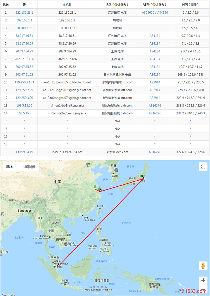Select the green marker at Shanghai
This screenshot has height=296, width=210.
tap(100, 190)
